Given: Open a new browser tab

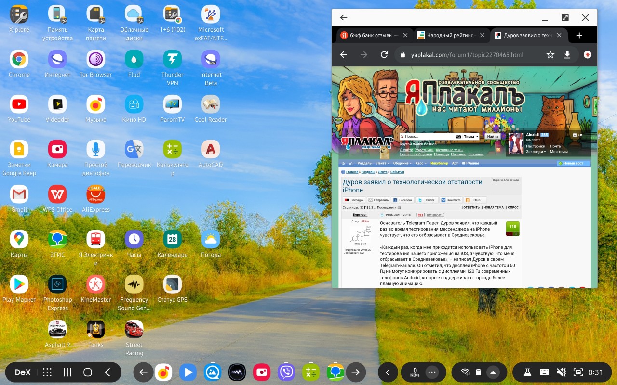Looking at the screenshot, I should coord(579,35).
